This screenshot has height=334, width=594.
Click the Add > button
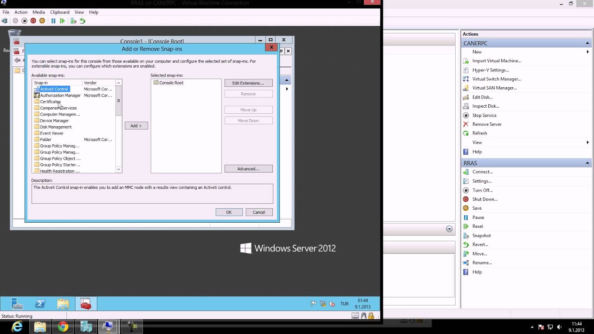136,126
